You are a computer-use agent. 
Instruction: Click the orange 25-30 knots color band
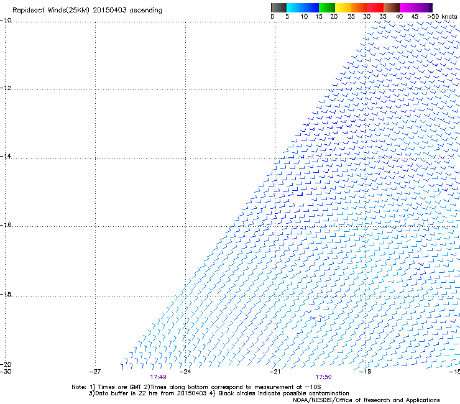[359, 7]
